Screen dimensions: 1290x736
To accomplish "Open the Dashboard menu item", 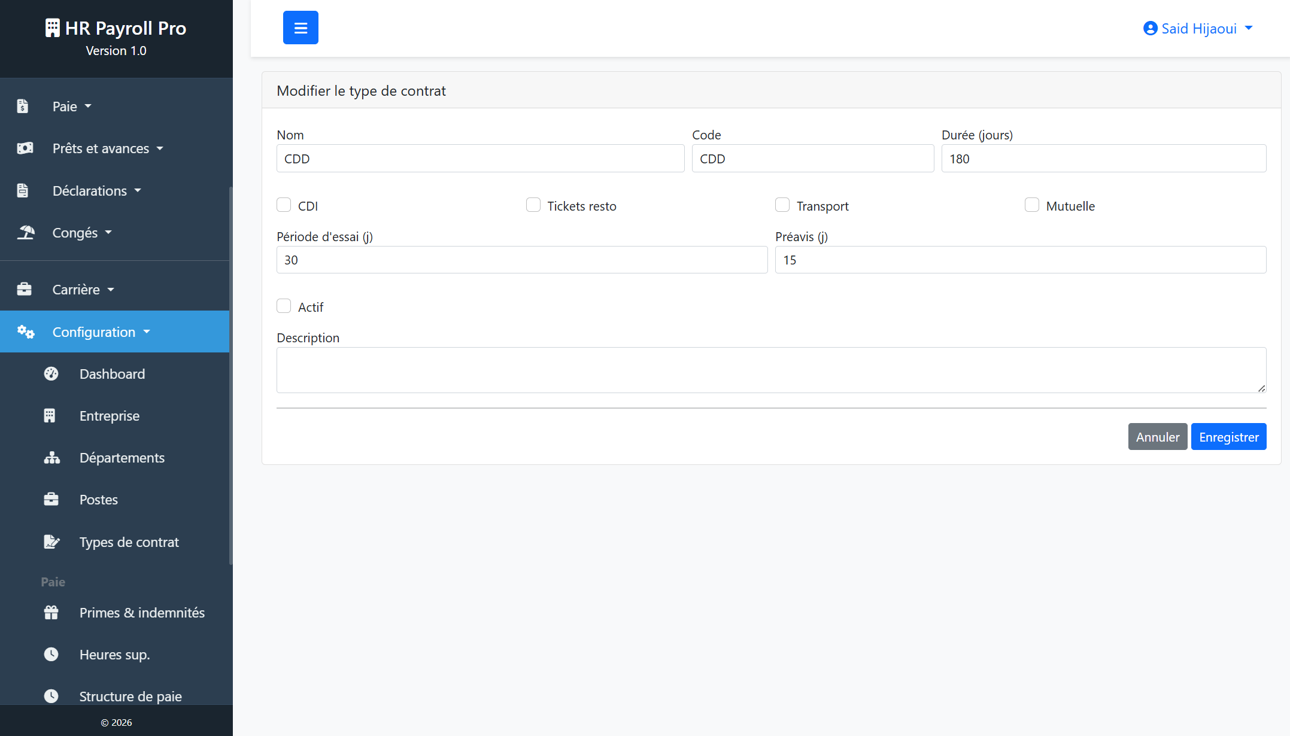I will (115, 374).
